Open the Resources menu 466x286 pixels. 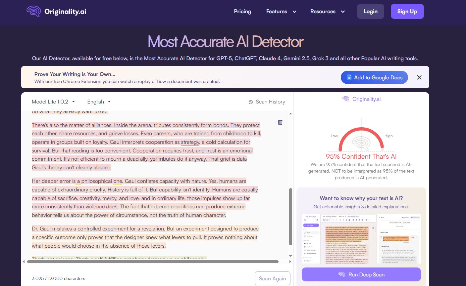327,12
